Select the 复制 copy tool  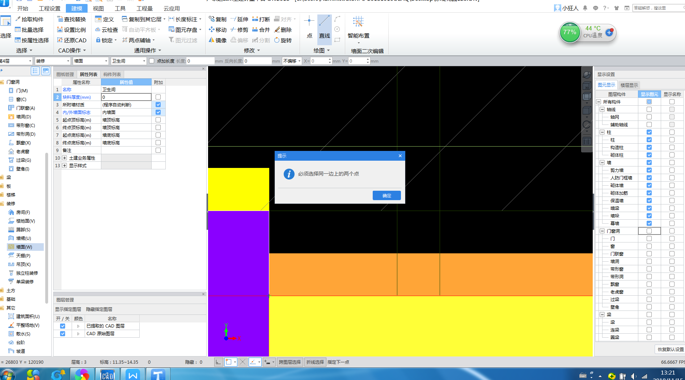[x=217, y=19]
